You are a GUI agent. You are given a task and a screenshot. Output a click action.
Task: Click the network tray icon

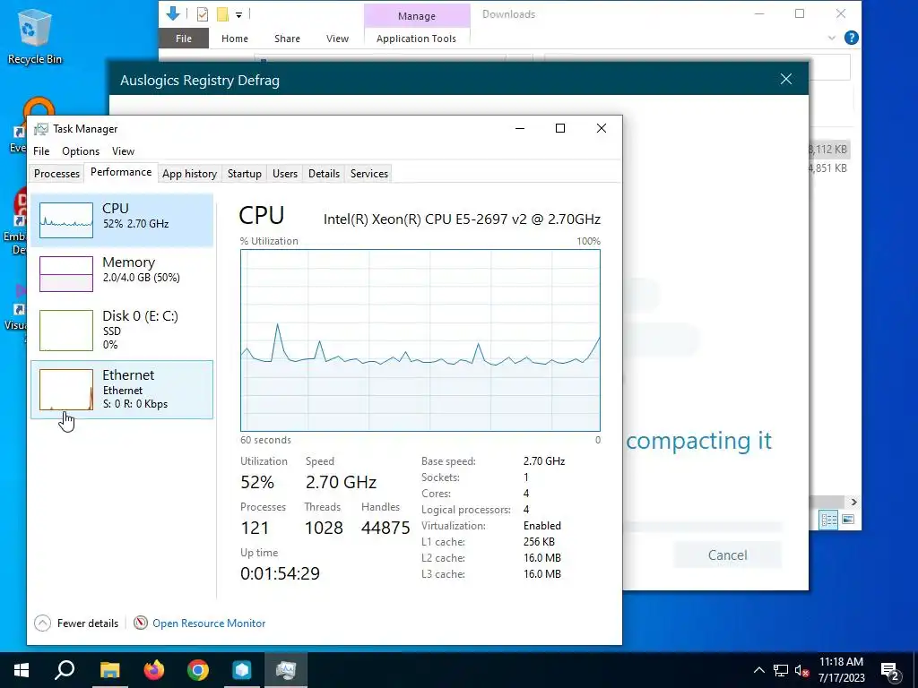tap(781, 670)
